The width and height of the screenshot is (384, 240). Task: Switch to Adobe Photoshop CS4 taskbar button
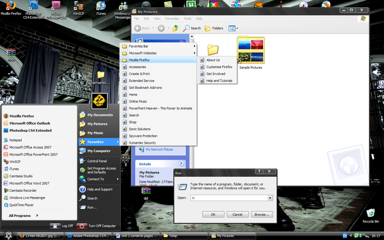click(89, 236)
